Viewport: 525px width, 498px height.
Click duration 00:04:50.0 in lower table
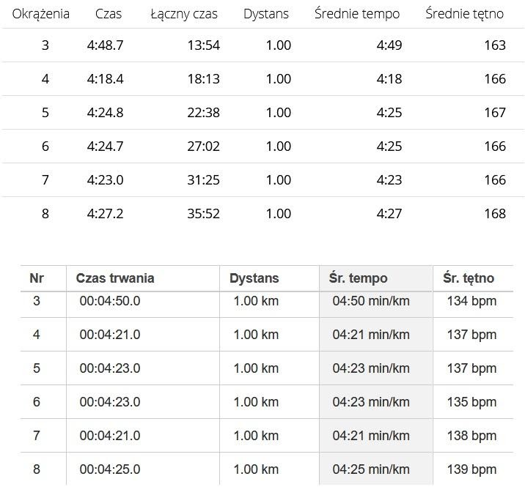[110, 301]
